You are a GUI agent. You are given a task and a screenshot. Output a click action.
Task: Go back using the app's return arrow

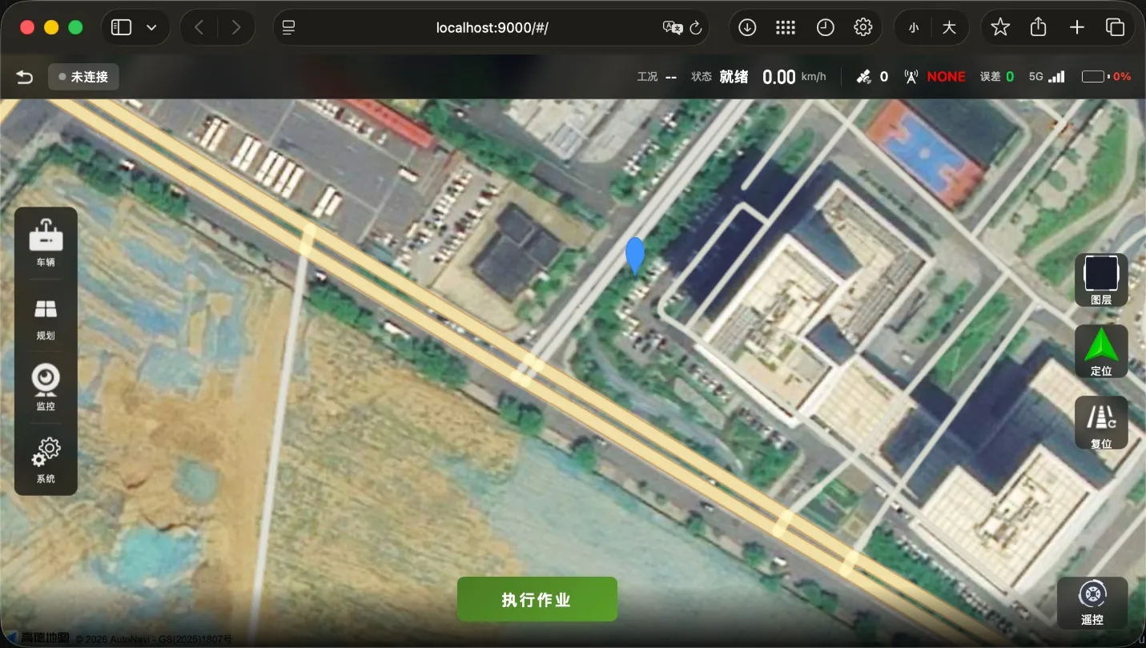click(25, 77)
